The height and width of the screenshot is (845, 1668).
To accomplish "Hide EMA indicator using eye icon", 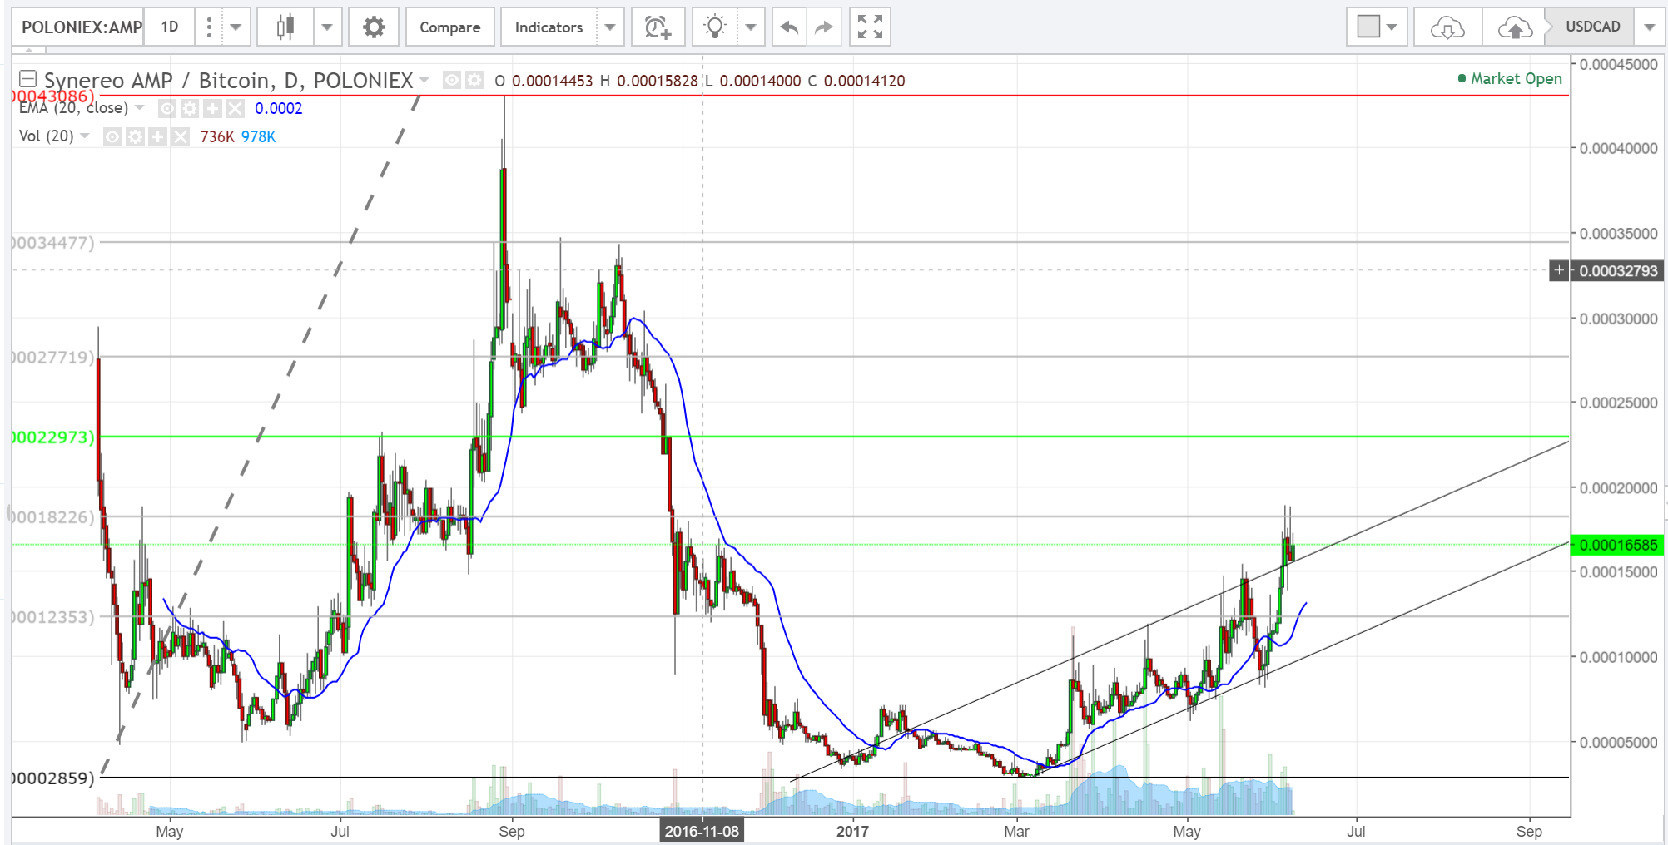I will (167, 108).
